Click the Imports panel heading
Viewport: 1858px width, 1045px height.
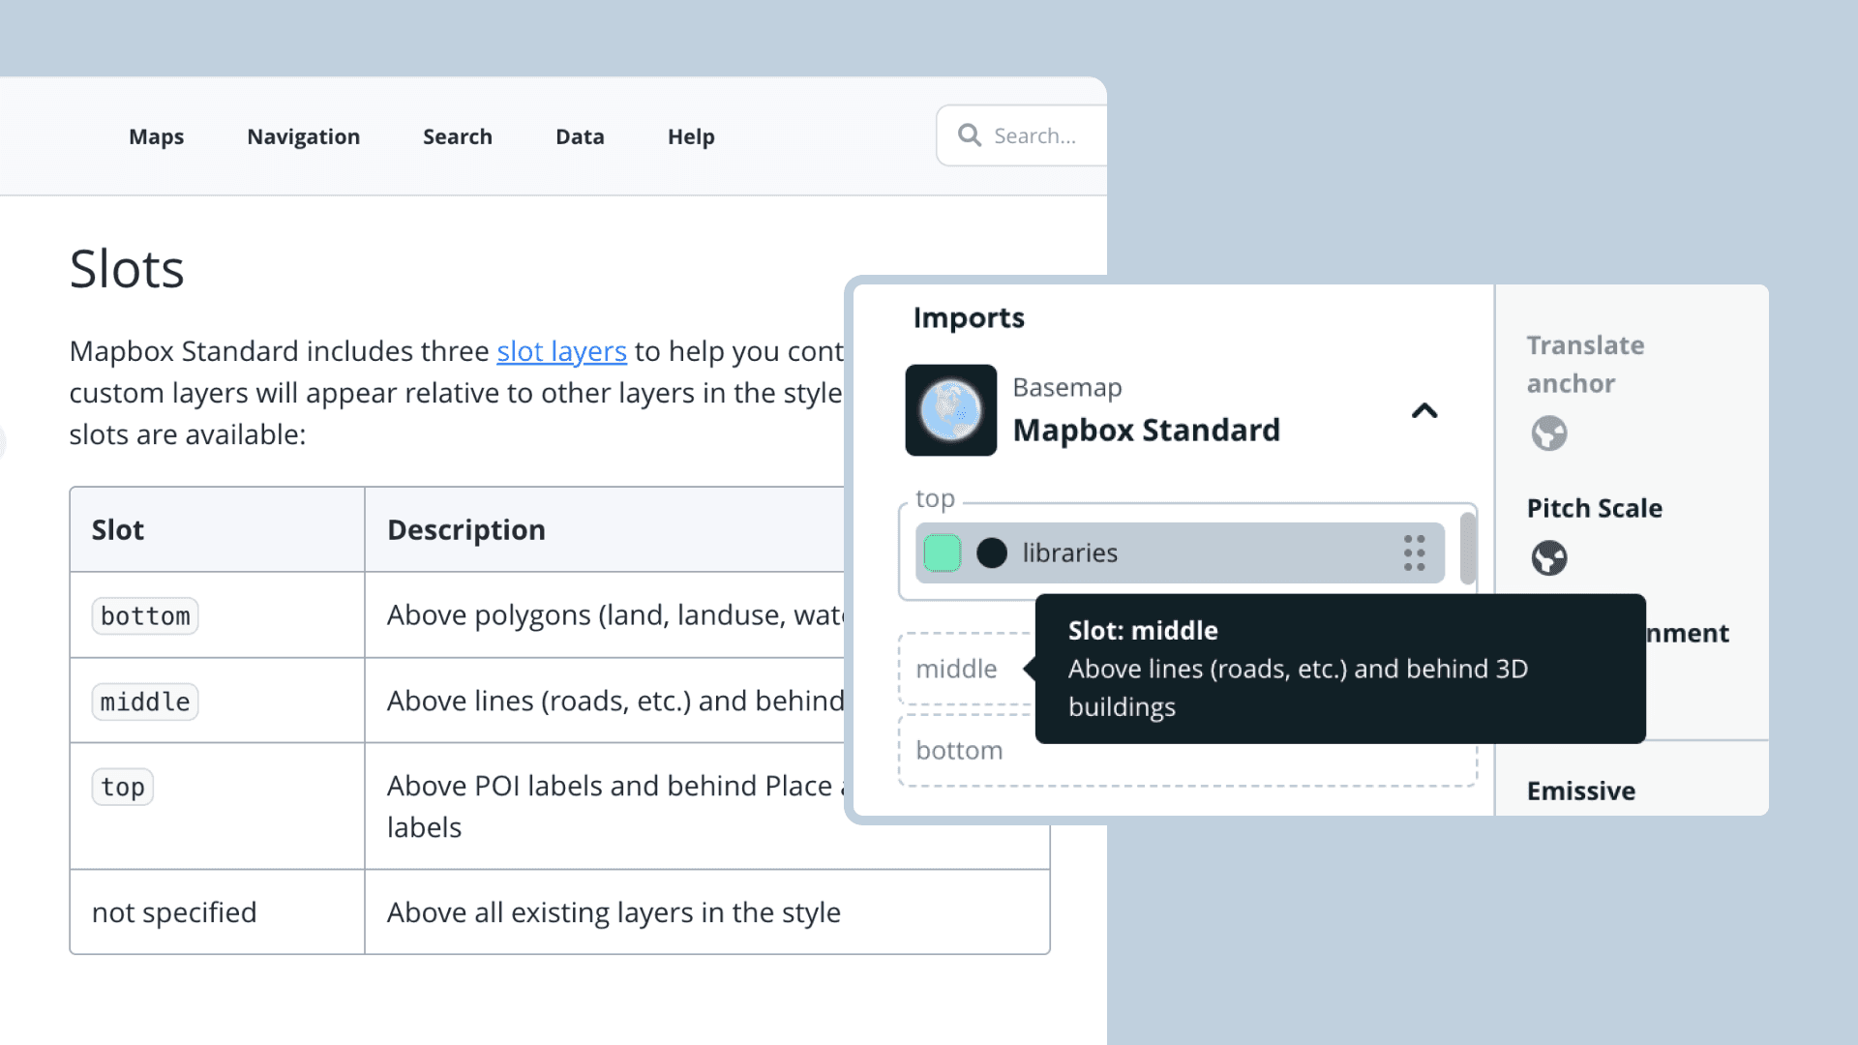coord(969,317)
